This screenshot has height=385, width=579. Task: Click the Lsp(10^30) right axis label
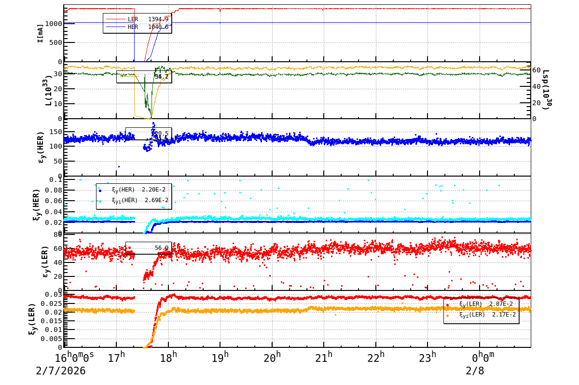click(x=546, y=90)
